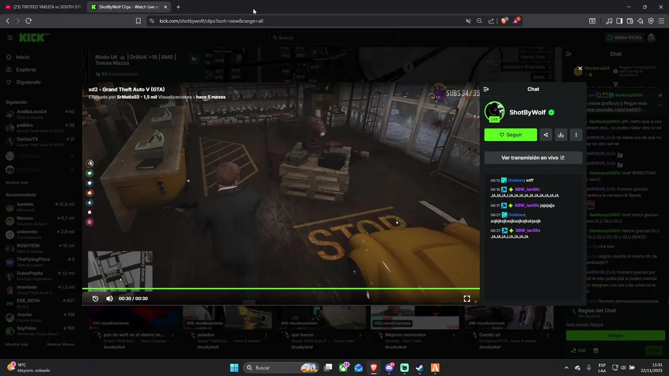Viewport: 669px width, 376px height.
Task: Collapse the background stream chat panel
Action: pyautogui.click(x=569, y=54)
